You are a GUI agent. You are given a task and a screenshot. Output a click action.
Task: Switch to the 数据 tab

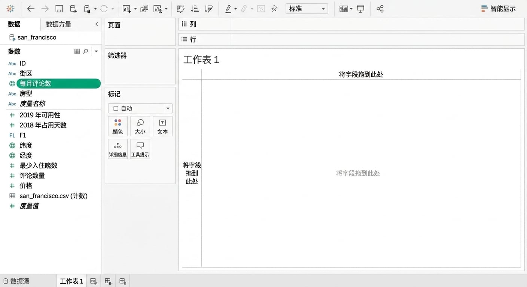click(x=14, y=24)
